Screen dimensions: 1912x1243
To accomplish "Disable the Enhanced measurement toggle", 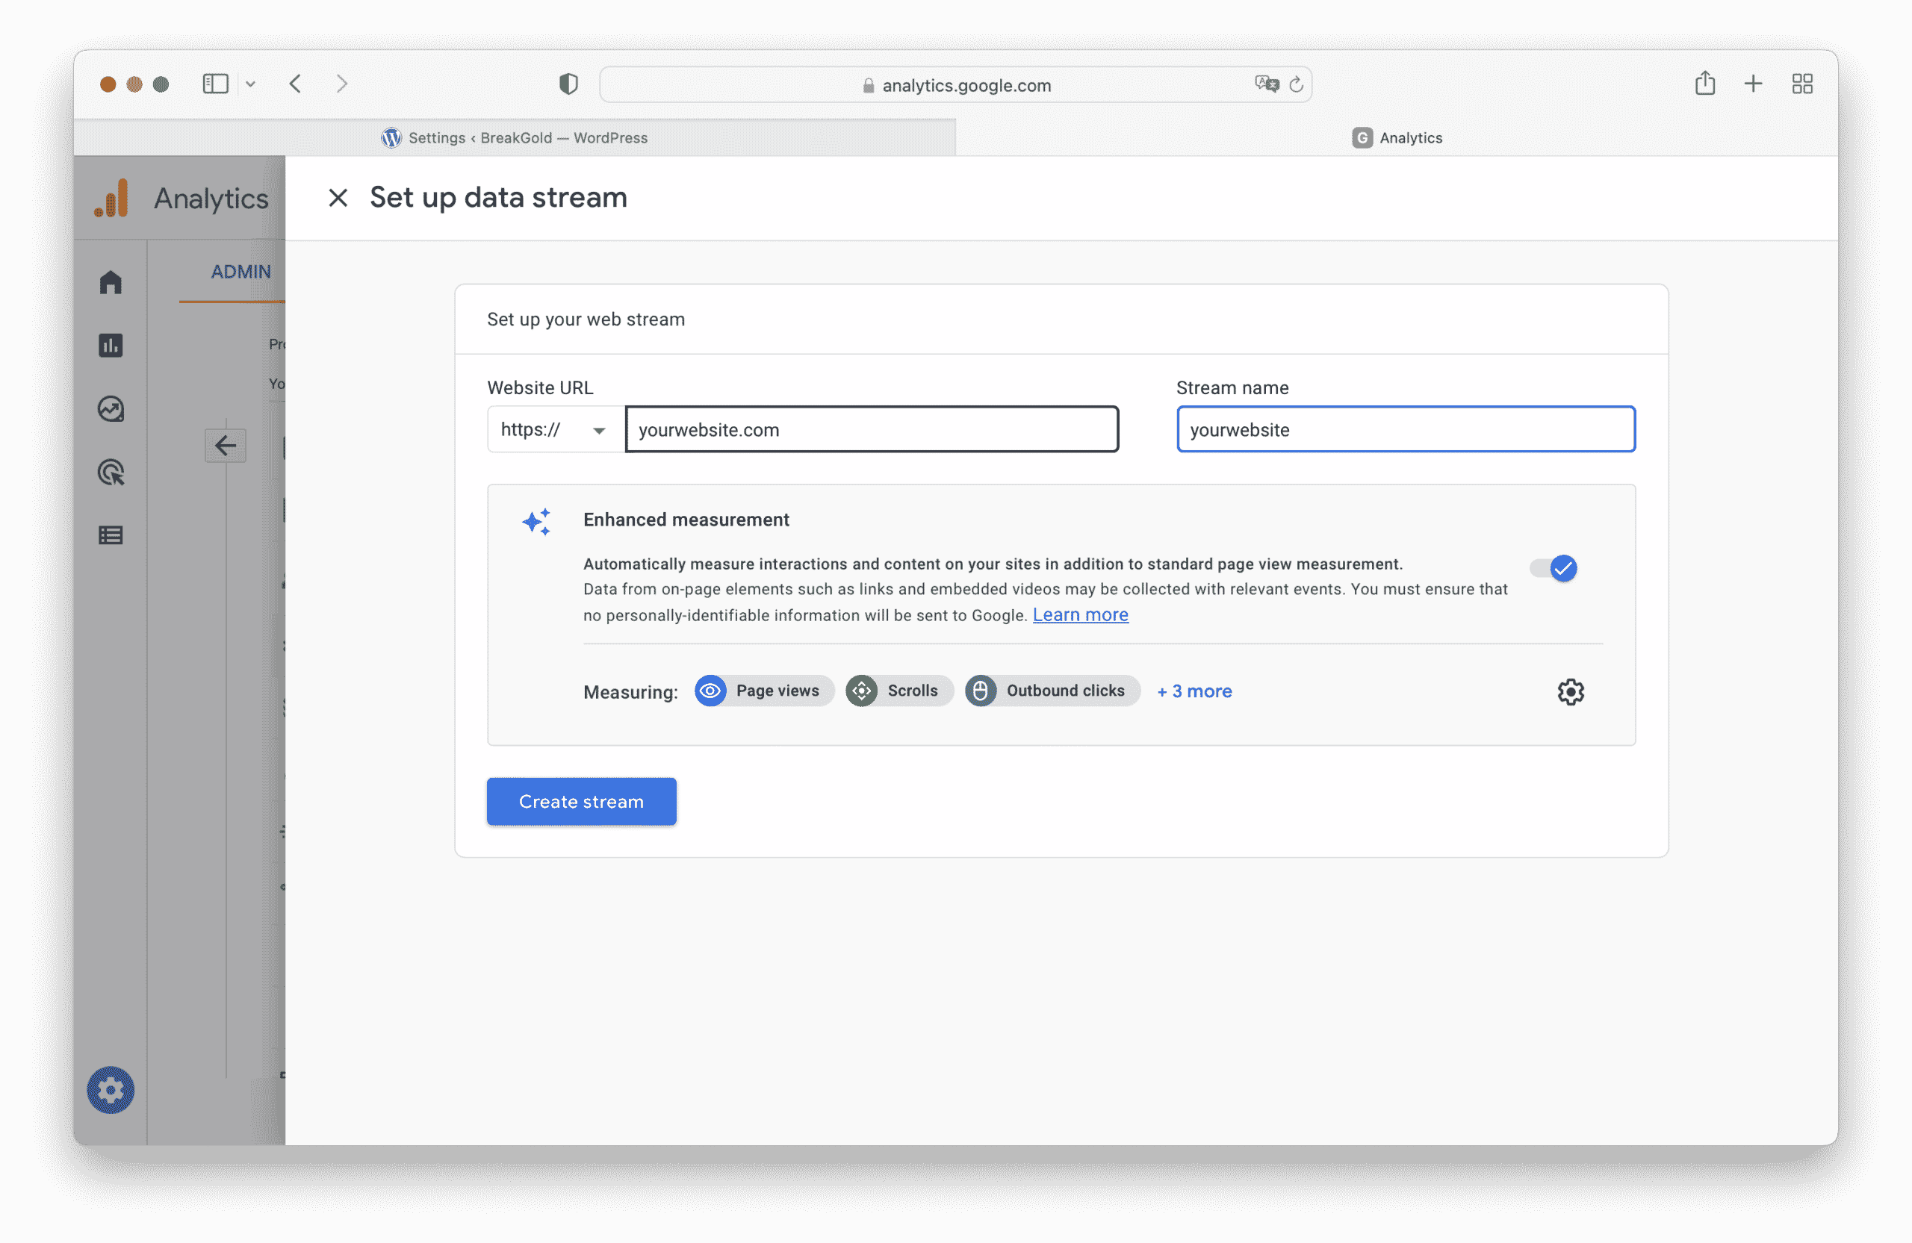I will (1553, 569).
